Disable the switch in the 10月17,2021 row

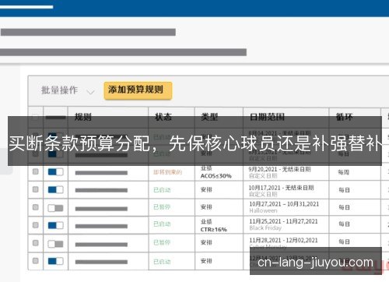(x=55, y=190)
